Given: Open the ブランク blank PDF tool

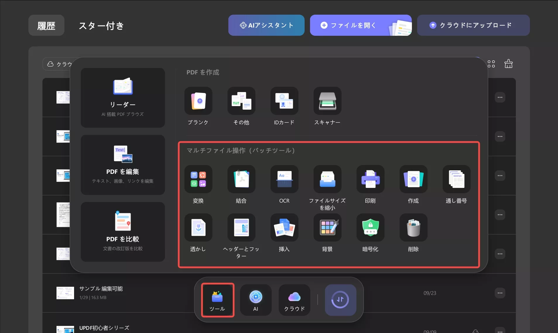Looking at the screenshot, I should (x=198, y=101).
